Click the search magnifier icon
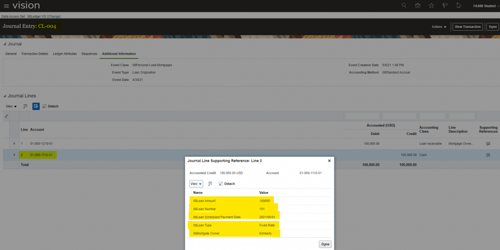Screen dimensions: 500x250 [403, 5]
